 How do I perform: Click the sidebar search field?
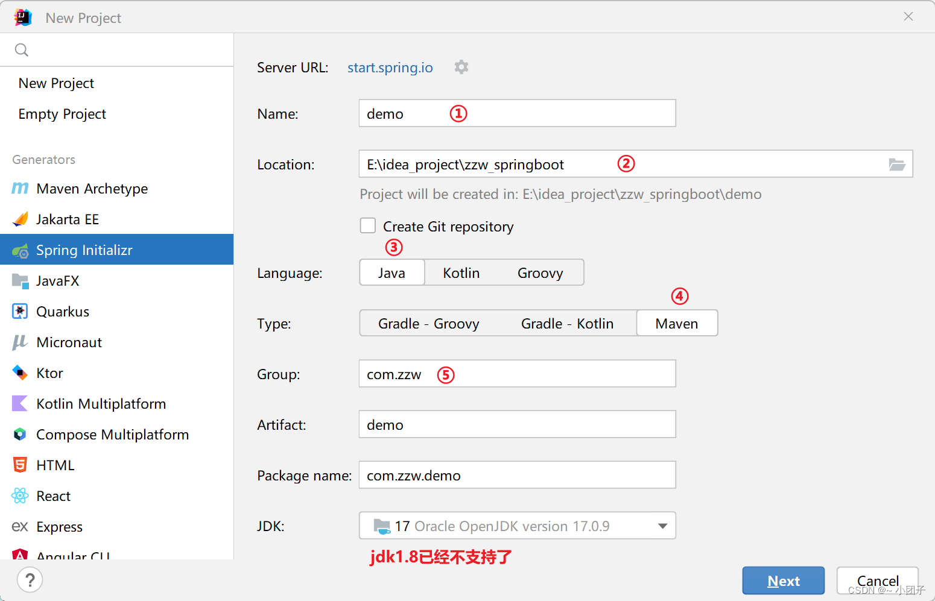(x=116, y=50)
